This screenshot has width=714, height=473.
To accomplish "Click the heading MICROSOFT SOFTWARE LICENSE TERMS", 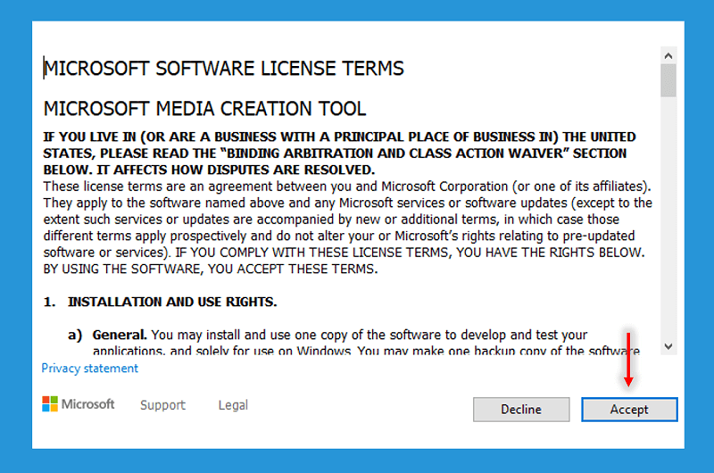I will coord(224,69).
